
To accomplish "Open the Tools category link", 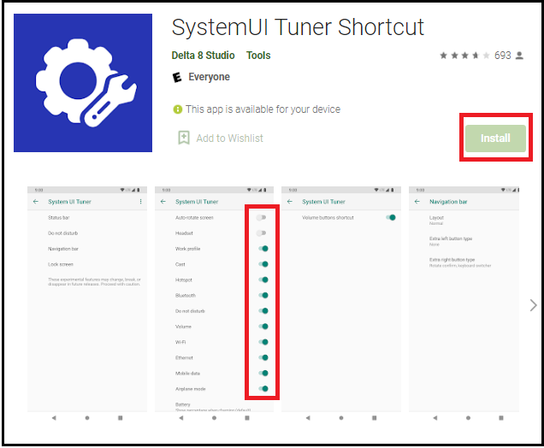I will click(x=258, y=55).
